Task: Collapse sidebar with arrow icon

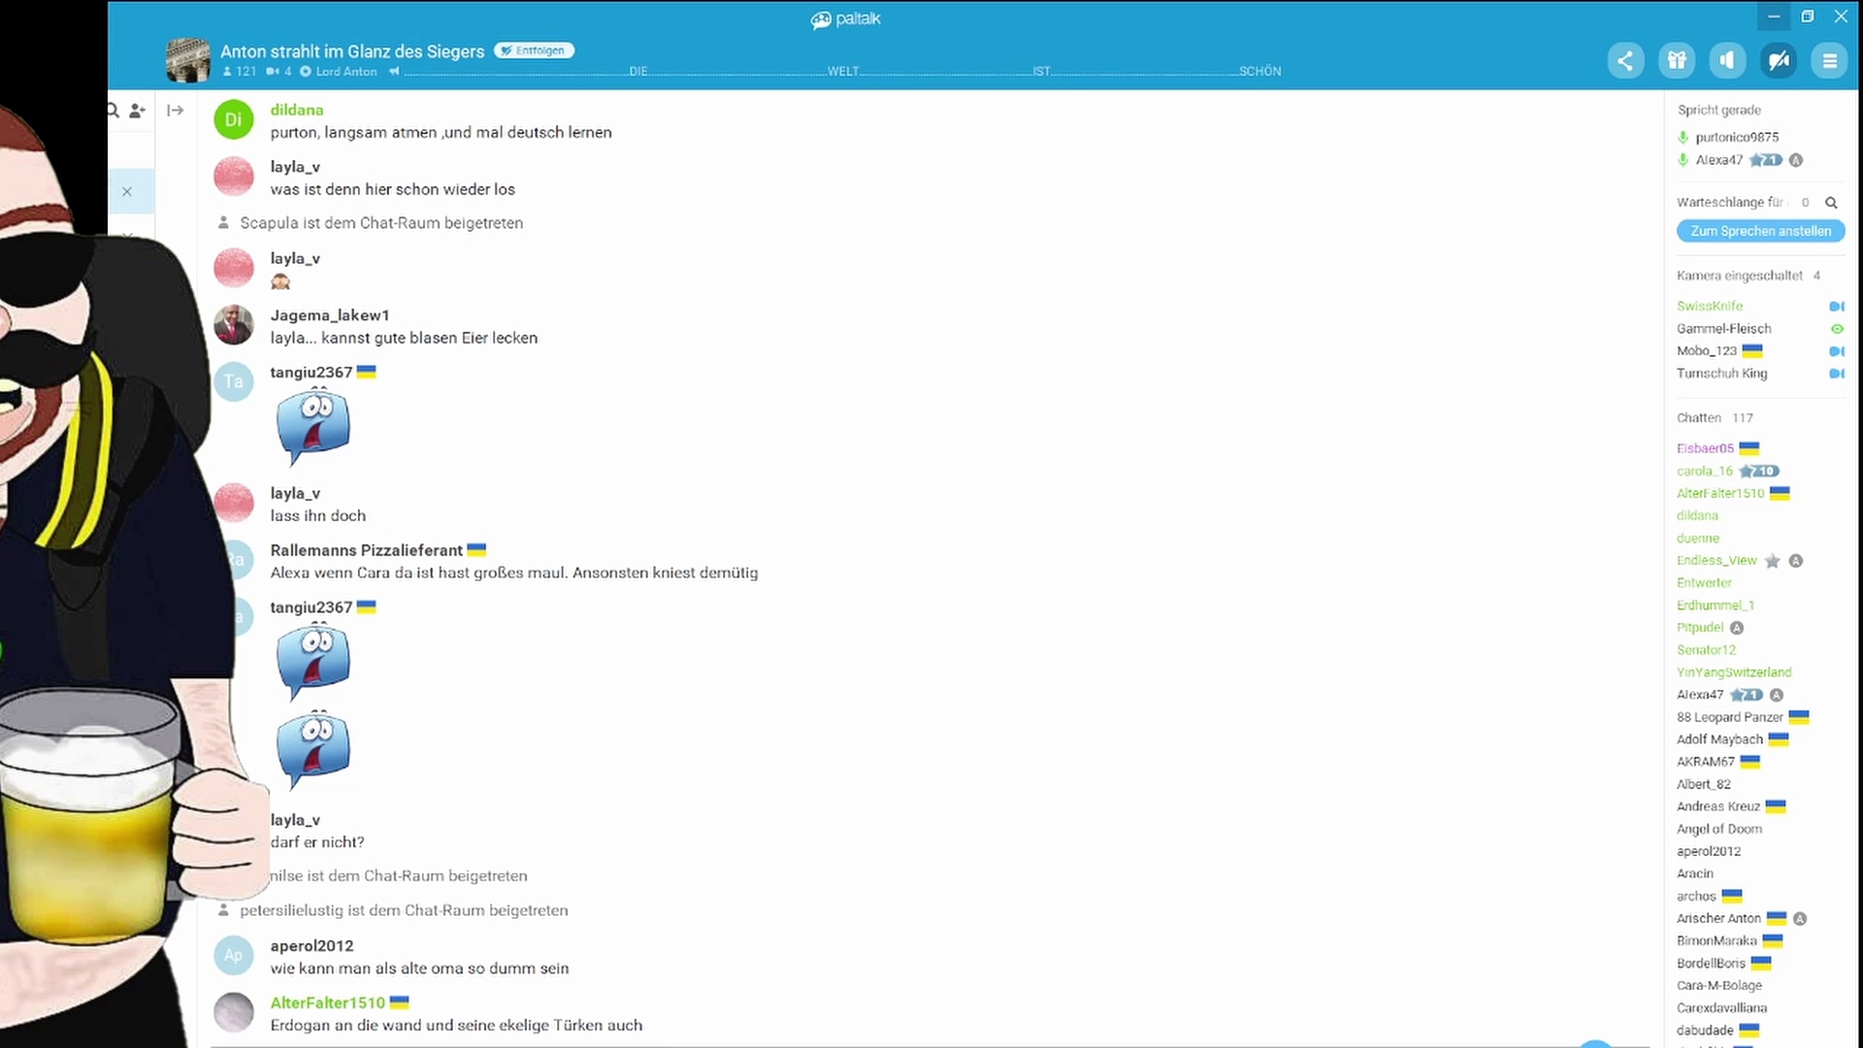Action: [176, 111]
